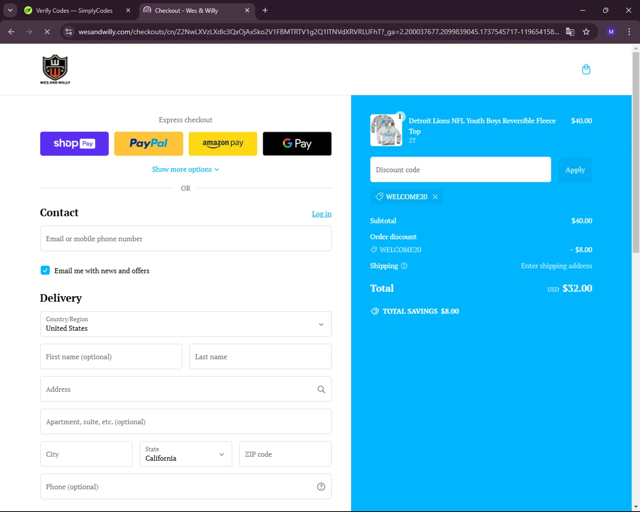
Task: Open the Chrome three-dot menu
Action: coord(629,32)
